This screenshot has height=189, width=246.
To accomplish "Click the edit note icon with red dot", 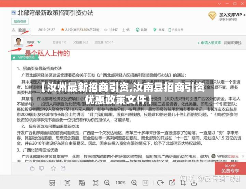I will [172, 182].
